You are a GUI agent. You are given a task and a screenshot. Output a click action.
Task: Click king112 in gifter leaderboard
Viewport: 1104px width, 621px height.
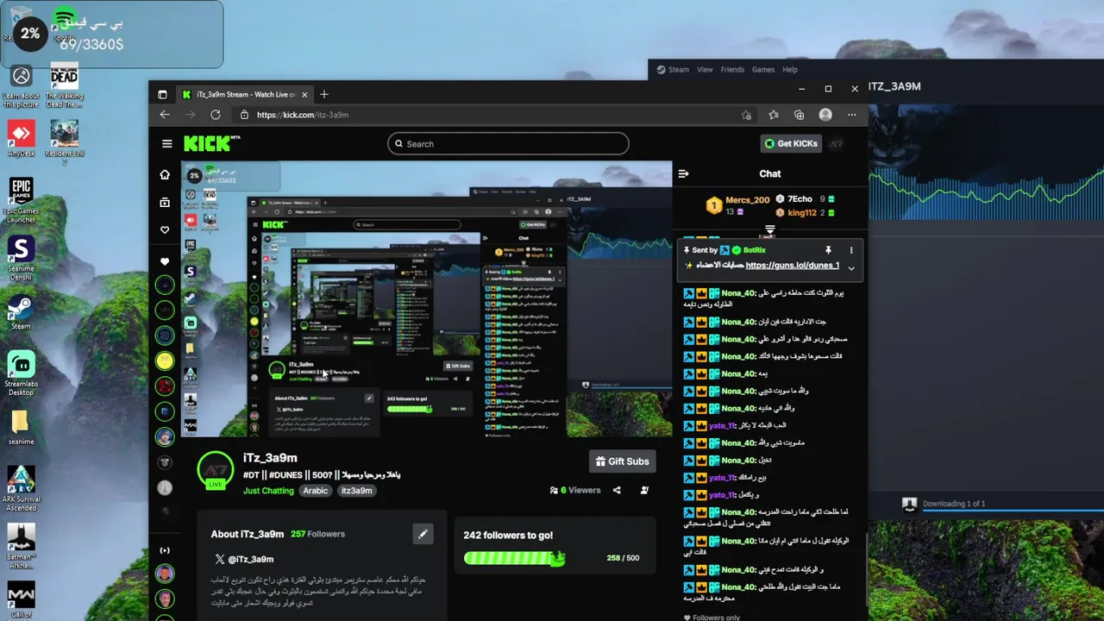(801, 213)
